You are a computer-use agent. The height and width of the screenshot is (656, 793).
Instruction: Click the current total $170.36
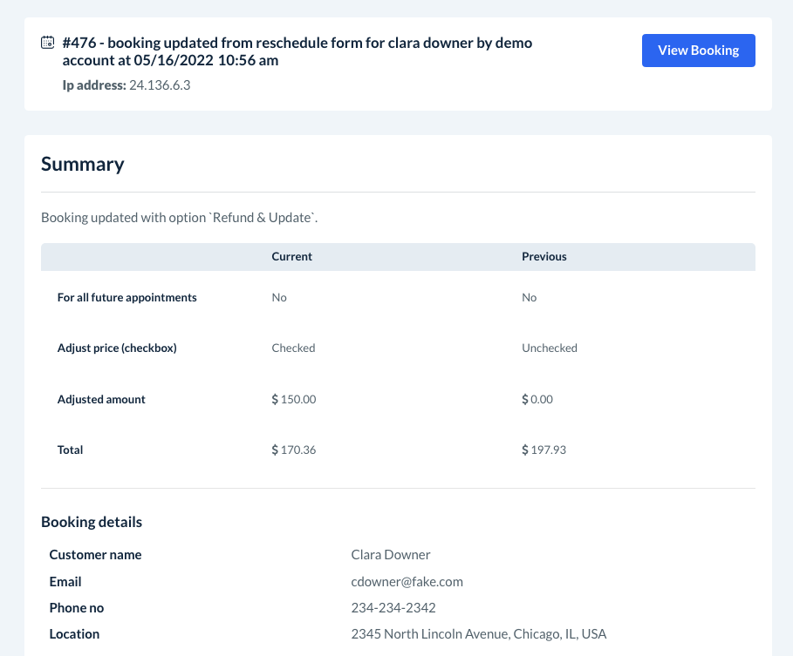click(x=294, y=450)
